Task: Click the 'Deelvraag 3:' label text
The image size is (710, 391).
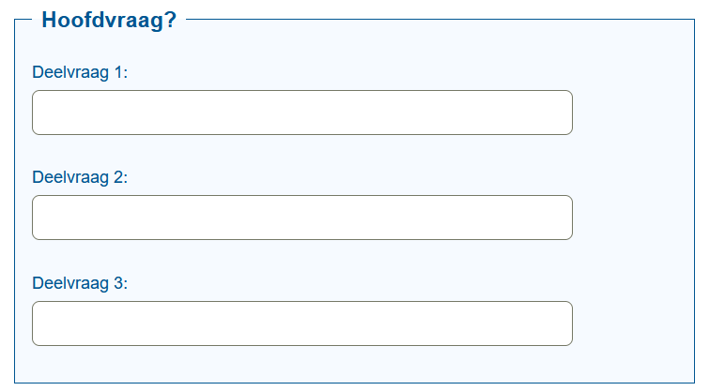Action: pos(80,283)
